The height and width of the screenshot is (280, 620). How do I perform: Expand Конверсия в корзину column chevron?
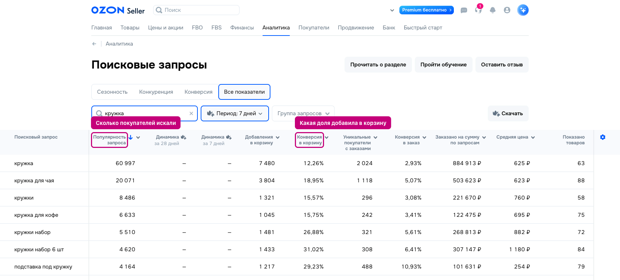tap(327, 137)
